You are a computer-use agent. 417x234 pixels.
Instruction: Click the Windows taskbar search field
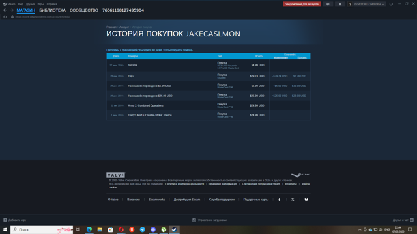click(42, 229)
